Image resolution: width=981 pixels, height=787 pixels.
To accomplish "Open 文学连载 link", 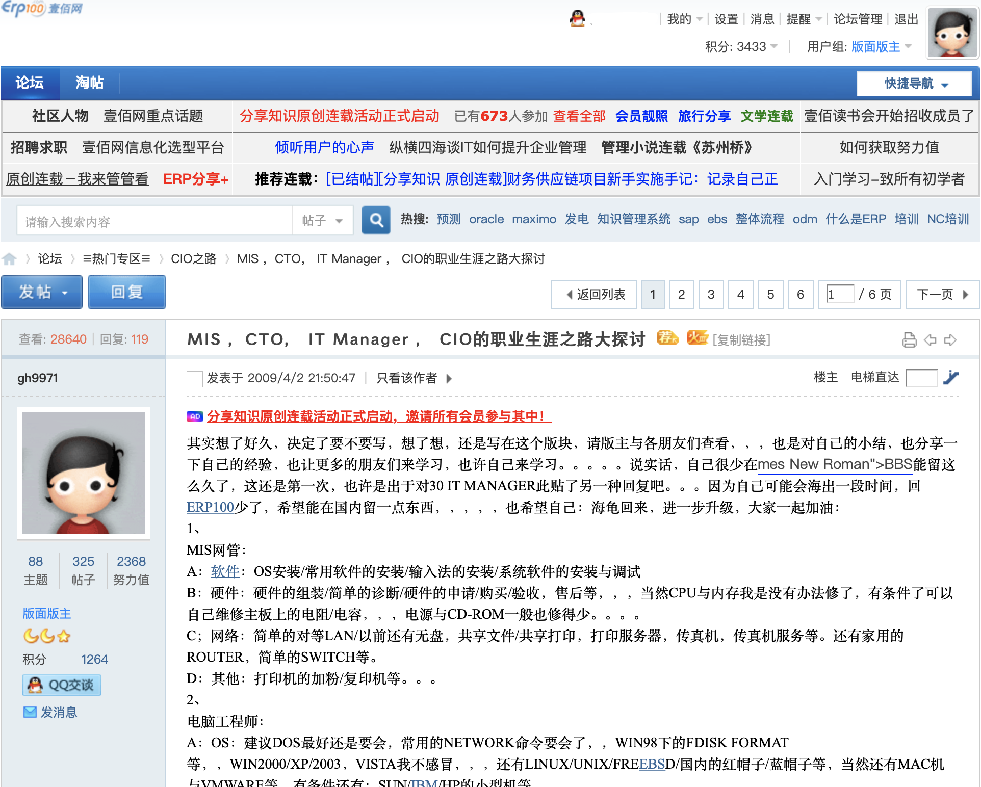I will coord(767,116).
